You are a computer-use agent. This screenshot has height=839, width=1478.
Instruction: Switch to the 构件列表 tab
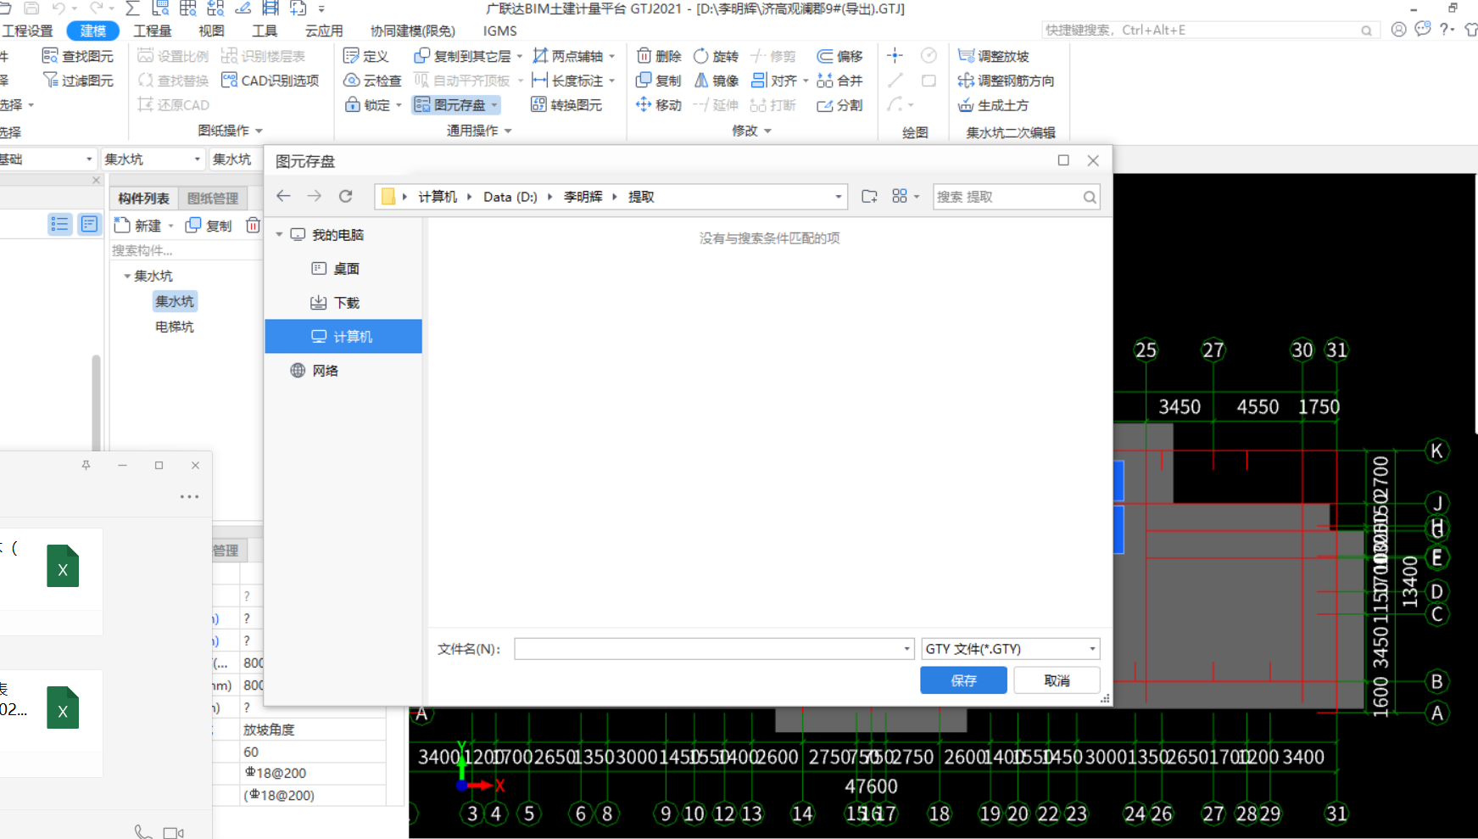[x=143, y=199]
